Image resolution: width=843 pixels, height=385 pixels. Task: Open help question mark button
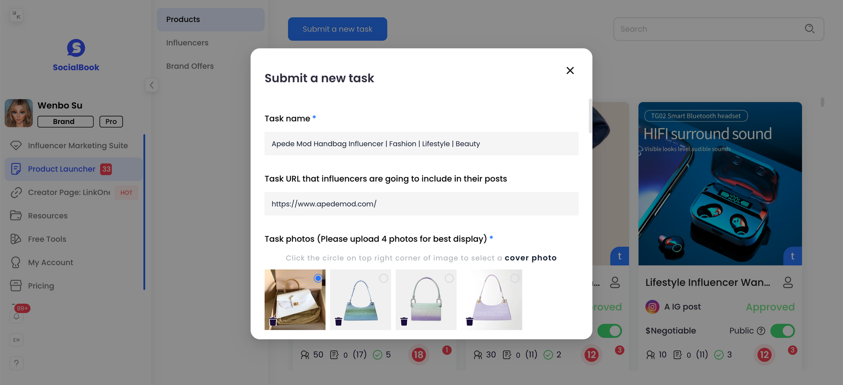(16, 363)
